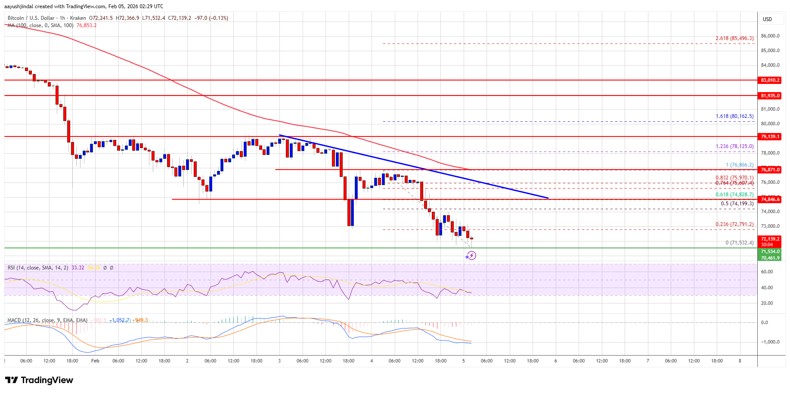
Task: Click the Bitcoin / U.S. Dollar symbol title
Action: pos(31,18)
